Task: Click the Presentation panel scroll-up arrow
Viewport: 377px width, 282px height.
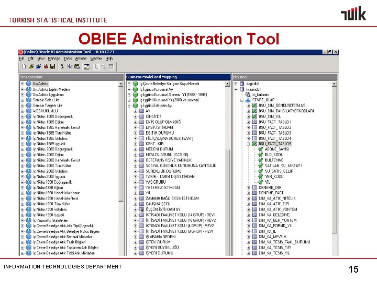Action: pyautogui.click(x=121, y=84)
